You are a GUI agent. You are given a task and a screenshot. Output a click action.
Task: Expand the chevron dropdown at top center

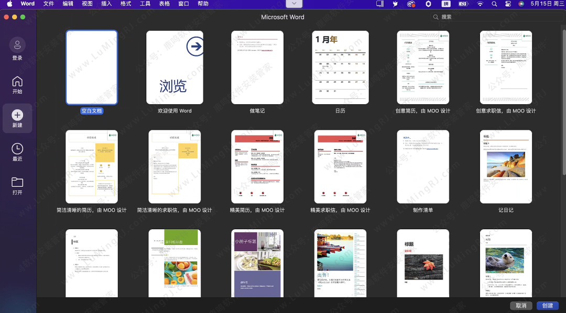click(294, 4)
